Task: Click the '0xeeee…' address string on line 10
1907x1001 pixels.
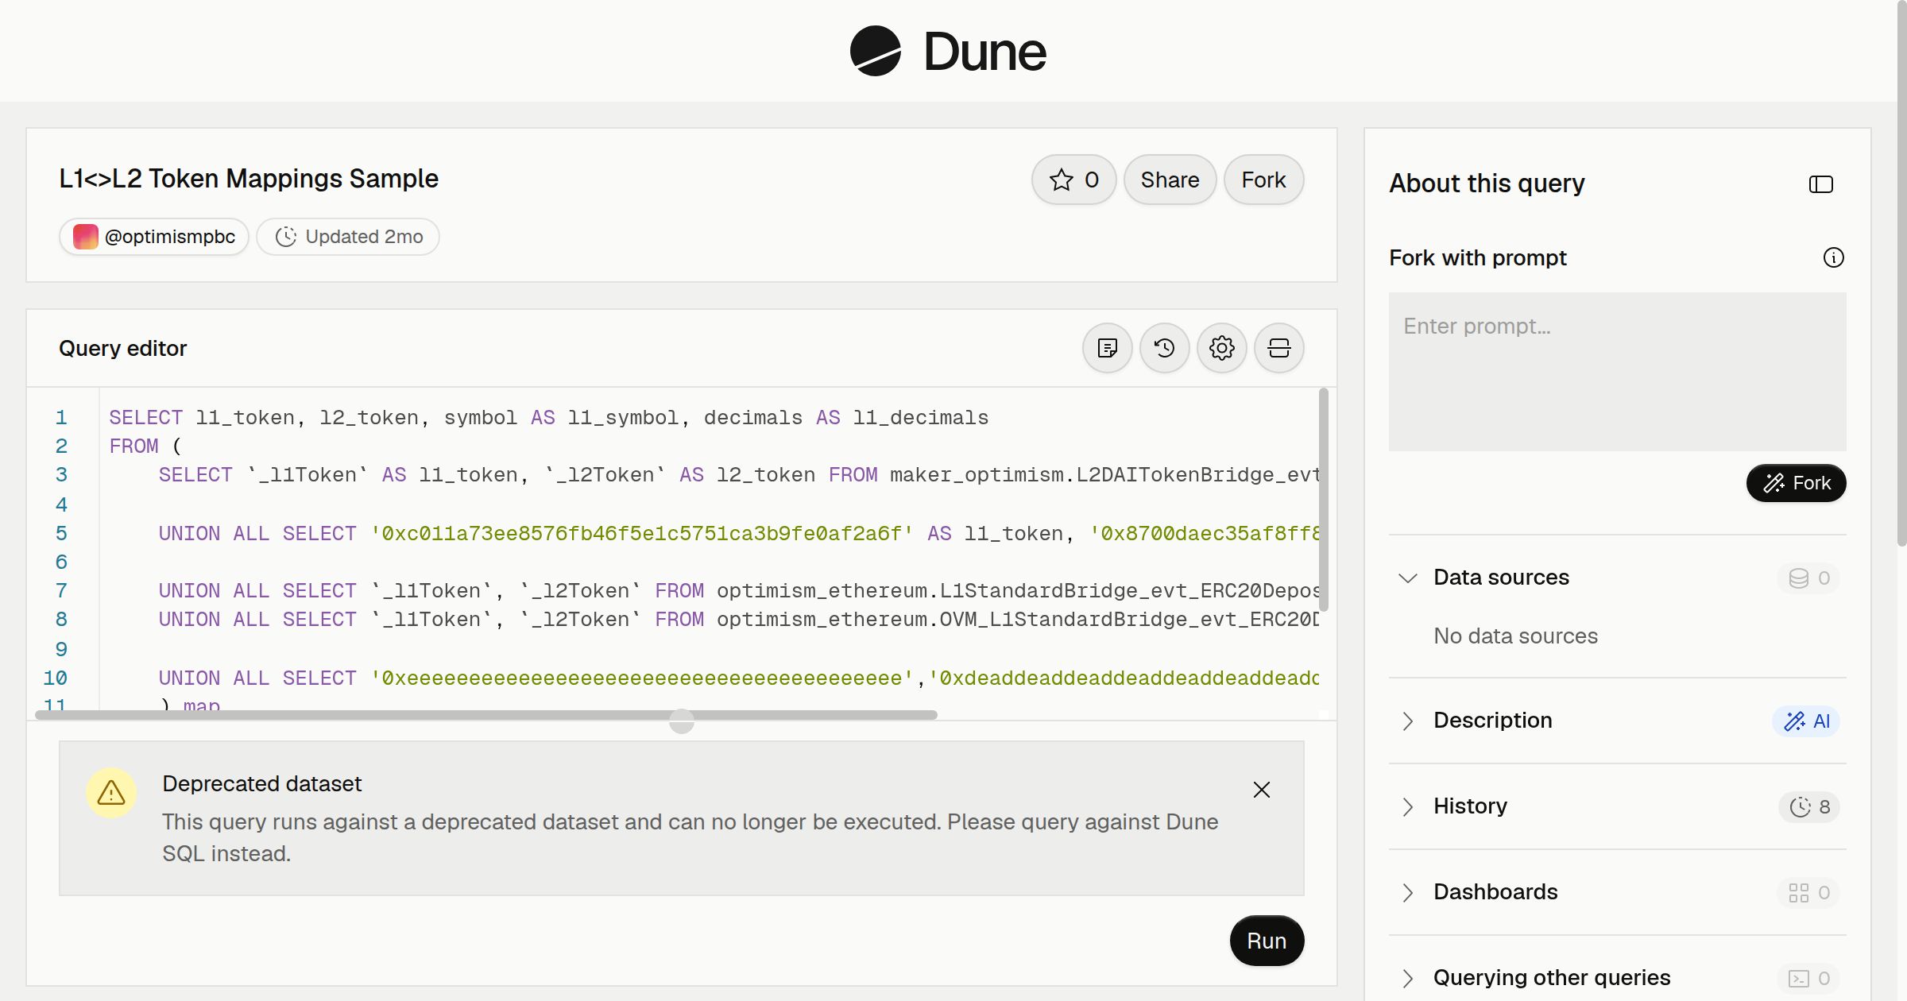Action: (642, 678)
